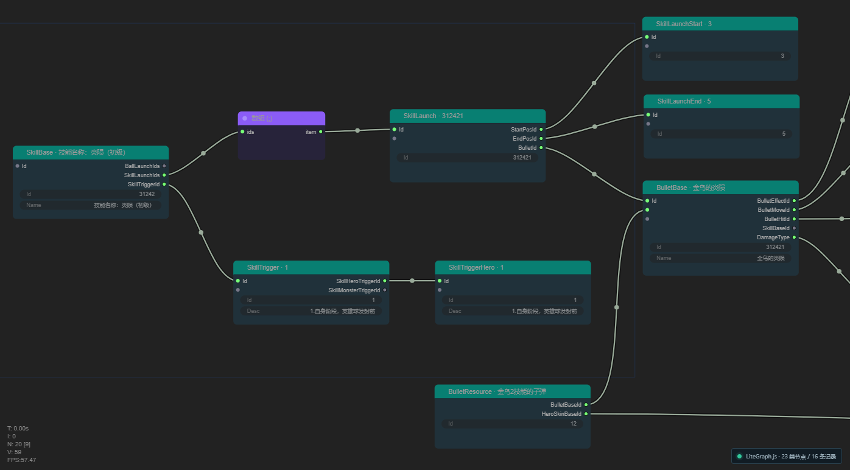The height and width of the screenshot is (470, 850).
Task: Select the Id field showing 12 in BulletResource
Action: click(513, 423)
